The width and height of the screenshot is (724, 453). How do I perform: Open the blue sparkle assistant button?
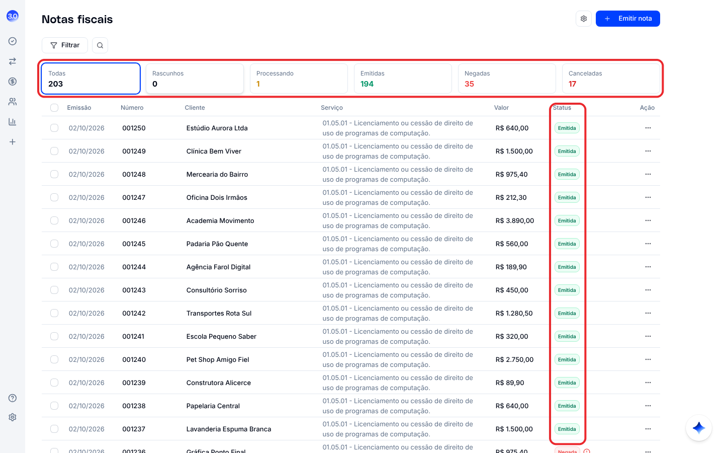[699, 428]
